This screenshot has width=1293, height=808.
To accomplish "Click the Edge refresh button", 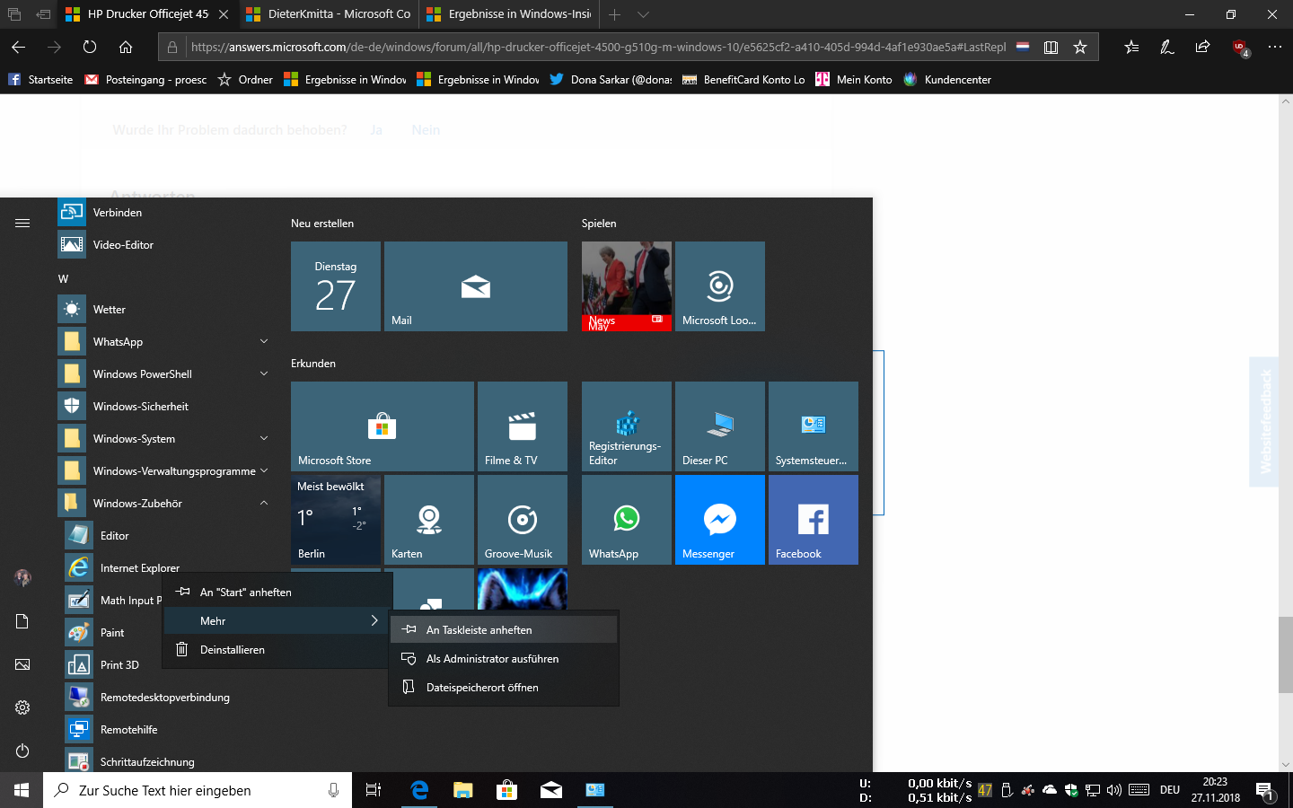I will point(90,47).
